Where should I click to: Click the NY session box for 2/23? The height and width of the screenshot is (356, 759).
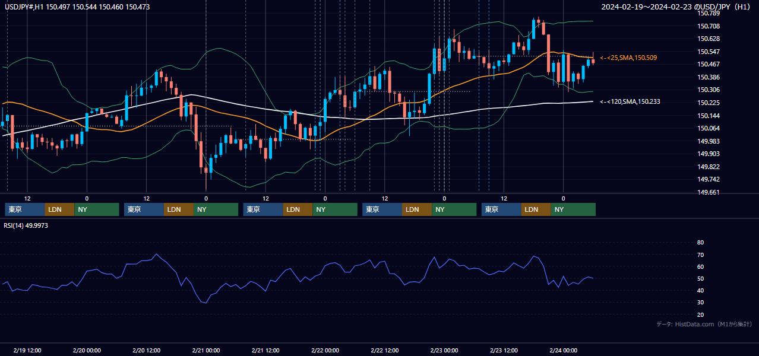[573, 209]
